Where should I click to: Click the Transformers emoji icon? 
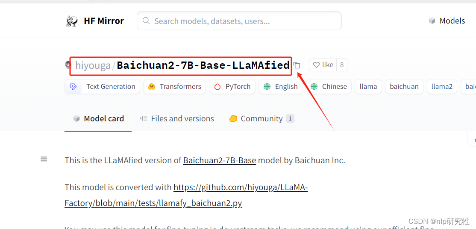(152, 87)
